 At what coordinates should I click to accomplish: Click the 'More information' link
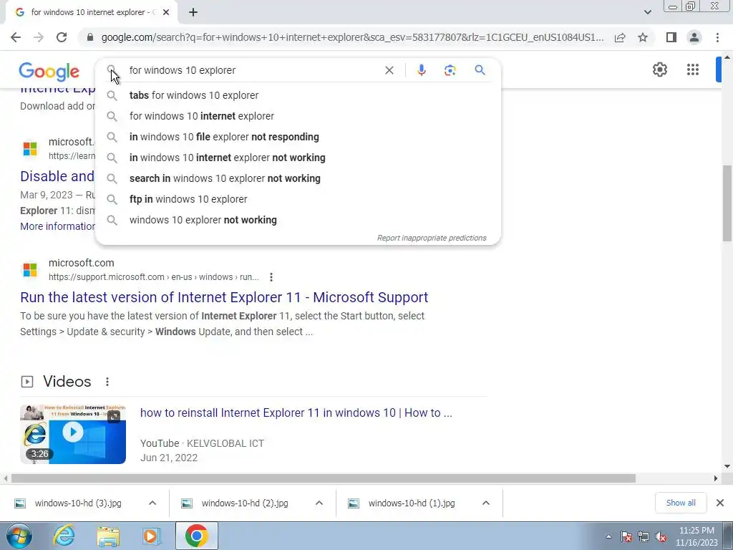coord(57,226)
